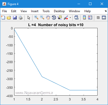The image size is (108, 105).
Task: Click the plot title 'L =4 Number of noisy bits =10'
Action: point(56,25)
